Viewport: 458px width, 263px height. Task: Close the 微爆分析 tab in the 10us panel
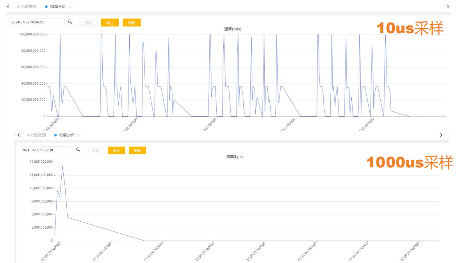(70, 7)
